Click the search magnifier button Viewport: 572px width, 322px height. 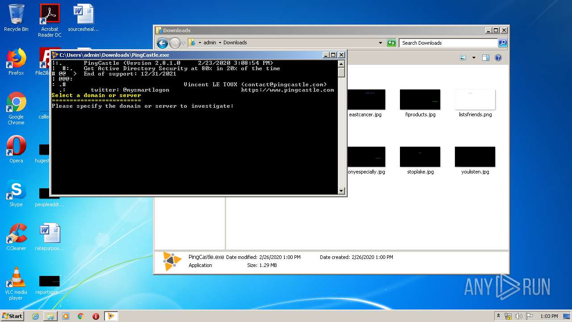[503, 43]
